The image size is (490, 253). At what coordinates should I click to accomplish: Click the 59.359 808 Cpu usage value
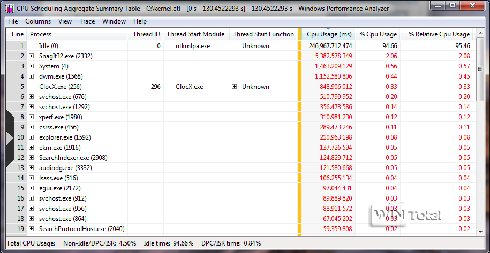pyautogui.click(x=337, y=229)
